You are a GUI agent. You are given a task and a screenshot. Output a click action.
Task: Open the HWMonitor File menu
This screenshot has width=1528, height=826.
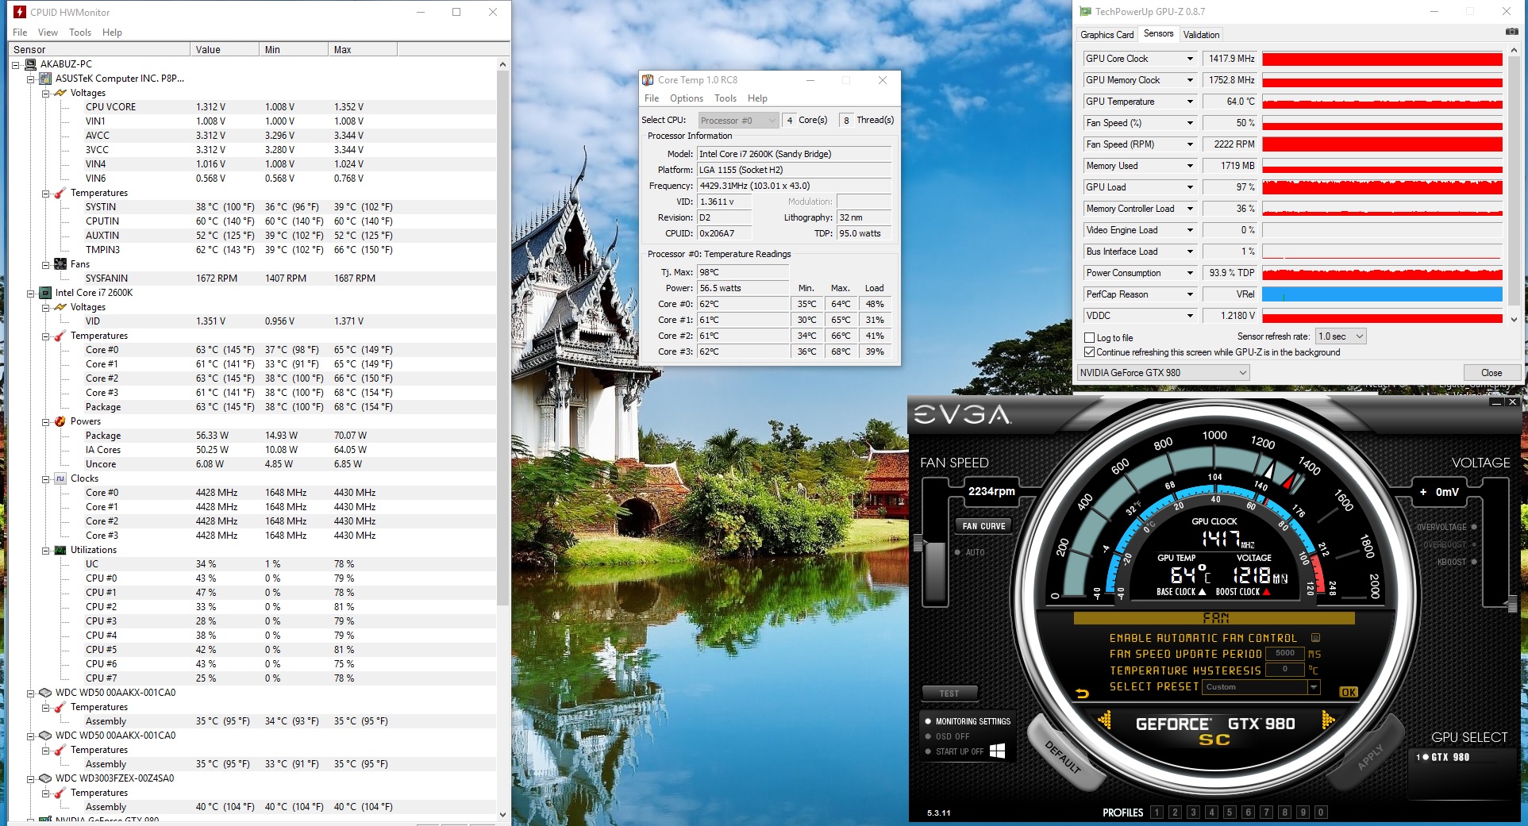point(20,33)
